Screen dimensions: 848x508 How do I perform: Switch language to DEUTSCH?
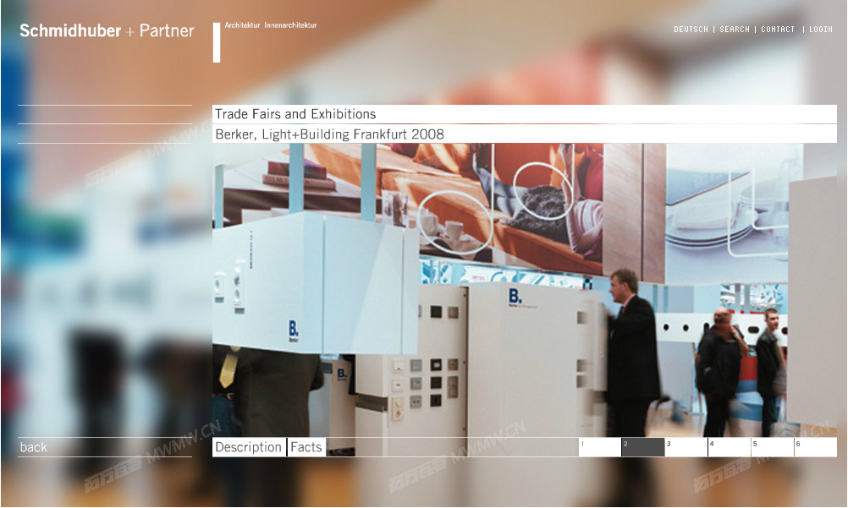tap(691, 30)
